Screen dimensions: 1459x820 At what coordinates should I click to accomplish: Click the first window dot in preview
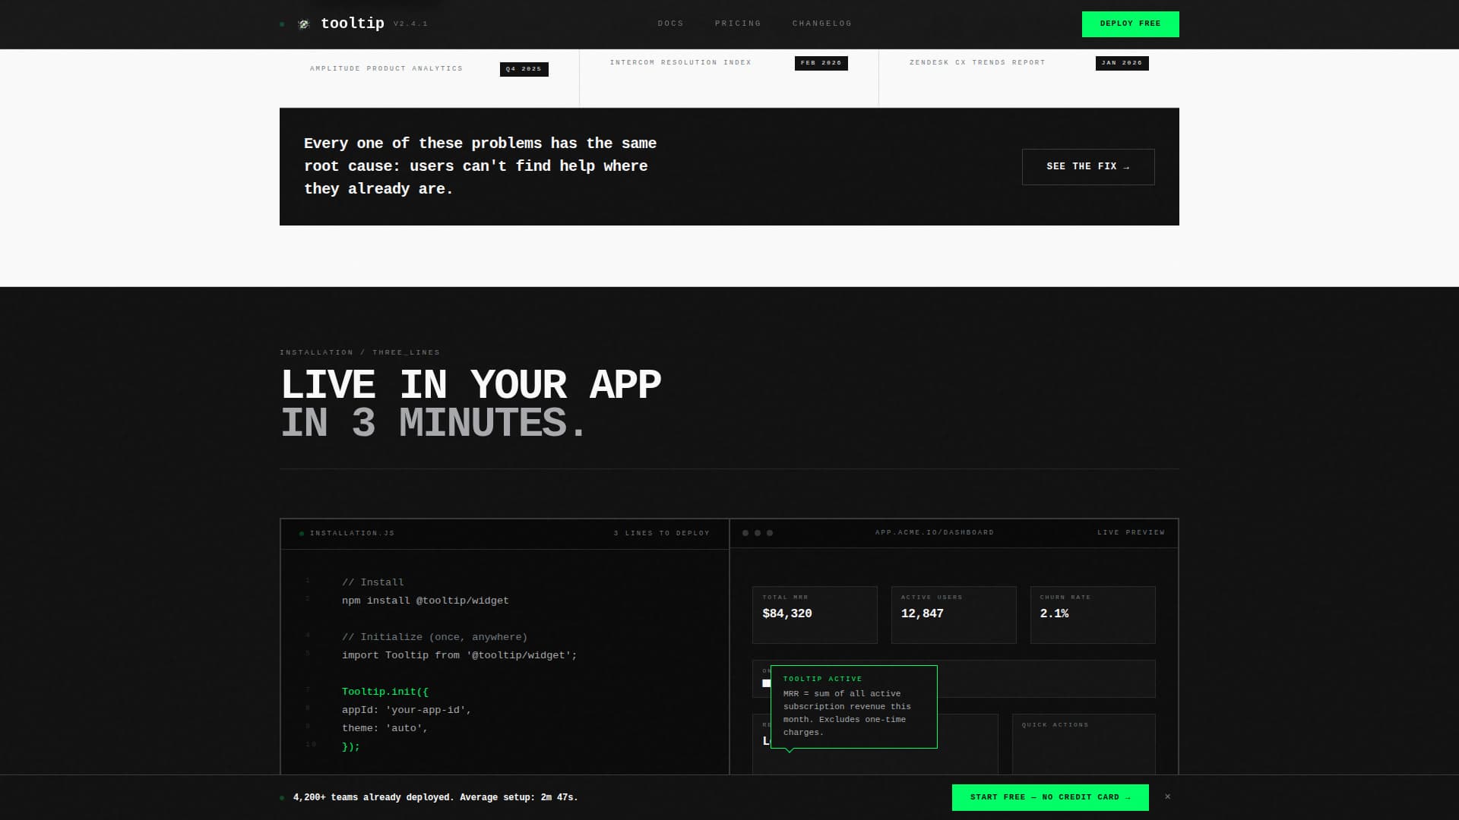(745, 533)
